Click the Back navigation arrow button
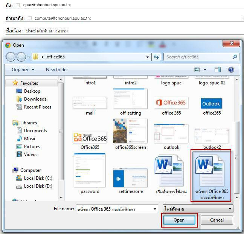The height and width of the screenshot is (234, 244). pos(11,57)
